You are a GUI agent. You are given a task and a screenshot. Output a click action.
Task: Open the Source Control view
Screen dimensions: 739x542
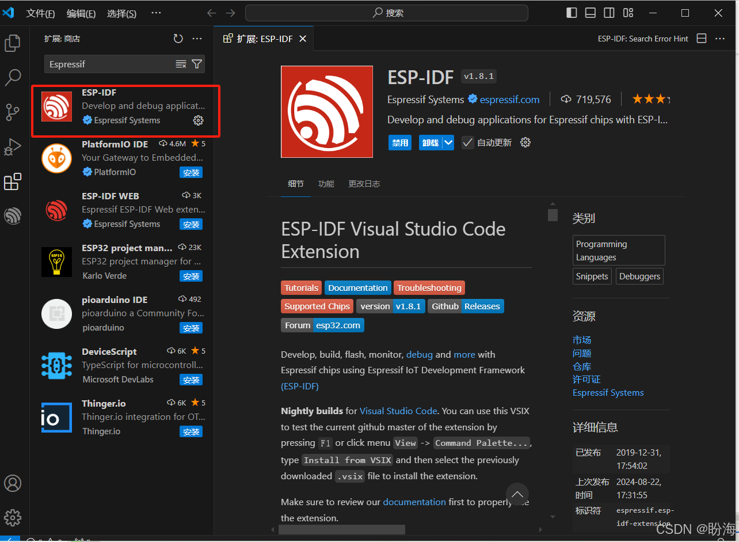click(x=13, y=112)
